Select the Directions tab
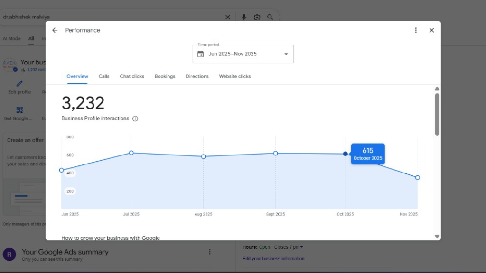This screenshot has height=273, width=486. [197, 76]
